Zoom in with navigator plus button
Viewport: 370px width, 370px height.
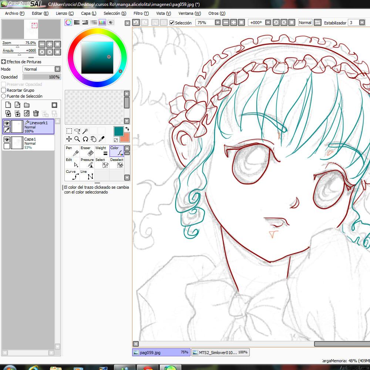point(50,44)
